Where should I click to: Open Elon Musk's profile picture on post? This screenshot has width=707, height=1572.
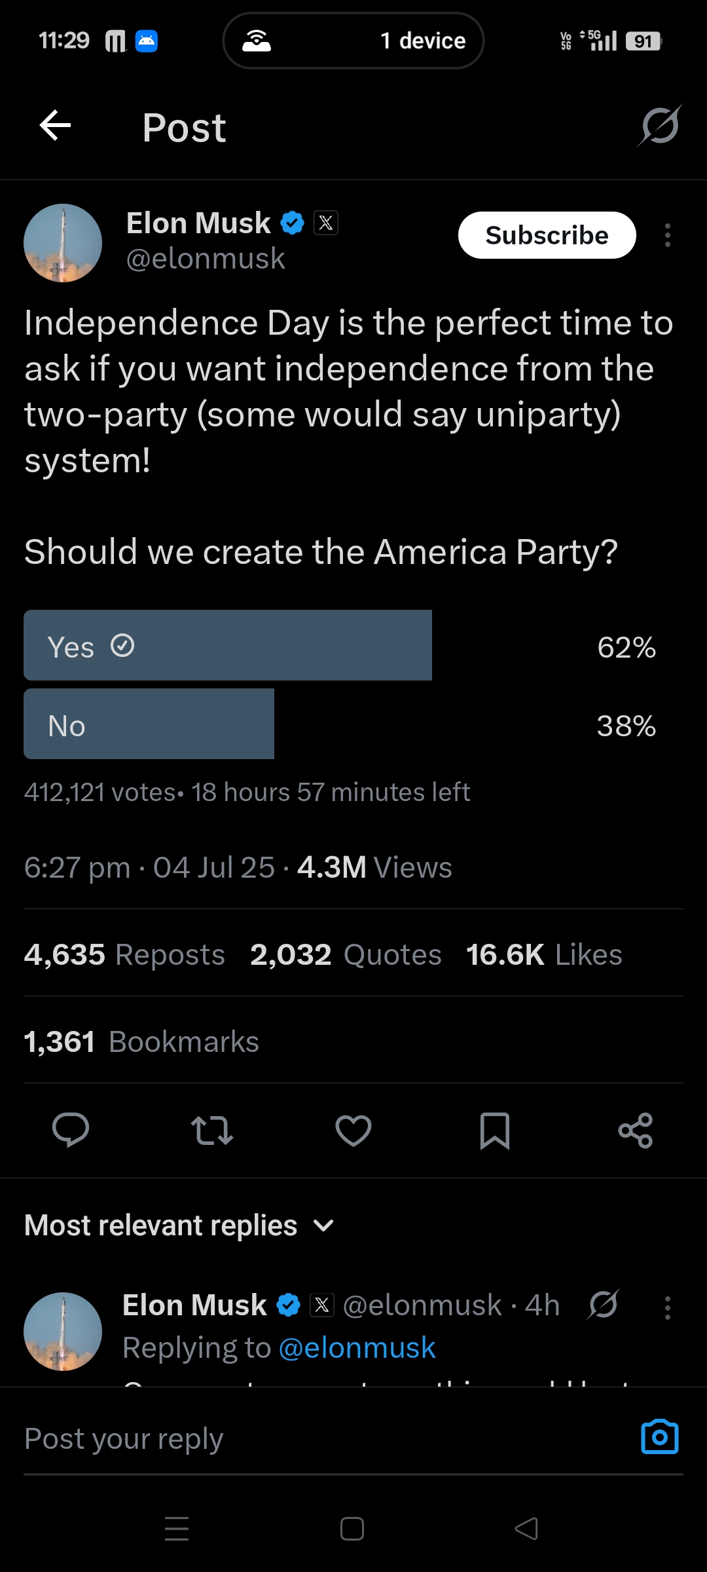click(63, 243)
